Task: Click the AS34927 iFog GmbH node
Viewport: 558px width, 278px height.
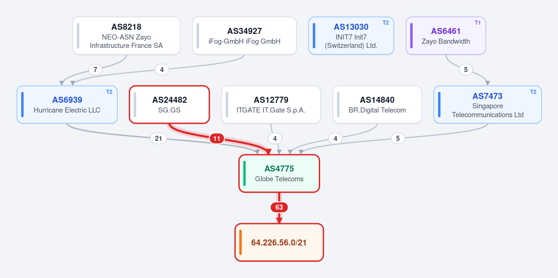Action: pos(244,35)
